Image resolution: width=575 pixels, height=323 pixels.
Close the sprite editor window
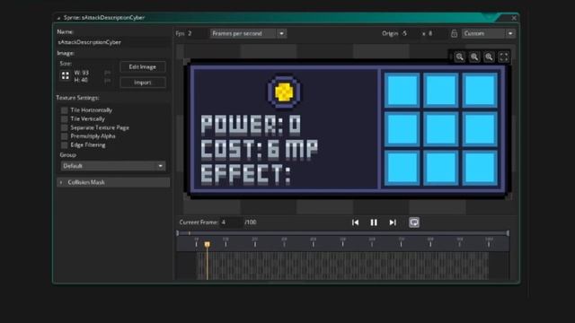click(514, 18)
